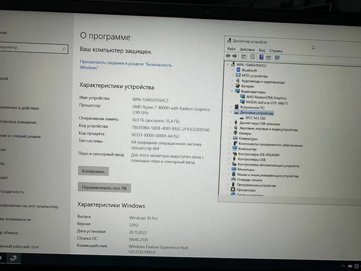This screenshot has height=271, width=361.
Task: Open the Справка menu
Action: (x=275, y=51)
